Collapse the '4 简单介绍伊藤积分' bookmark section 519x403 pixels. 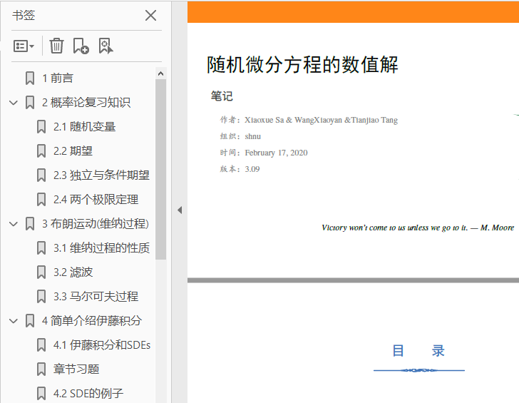13,321
